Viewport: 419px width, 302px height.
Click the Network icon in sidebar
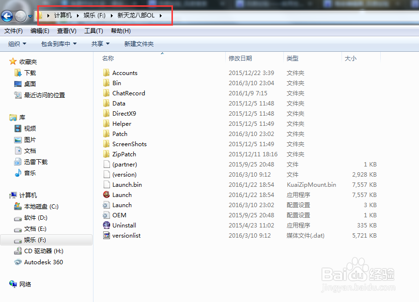[13, 284]
